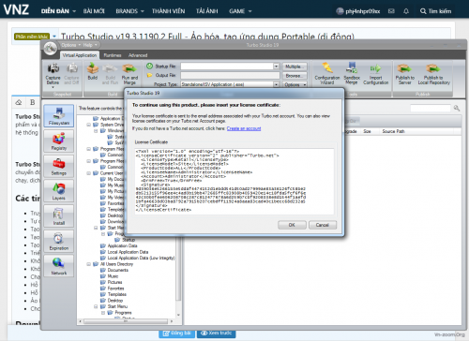
Task: Open THÀNH VIÊN in forum navigation
Action: pos(168,11)
